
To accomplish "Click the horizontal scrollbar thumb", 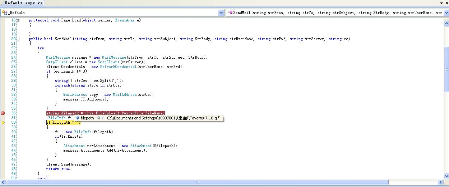I will [198, 182].
